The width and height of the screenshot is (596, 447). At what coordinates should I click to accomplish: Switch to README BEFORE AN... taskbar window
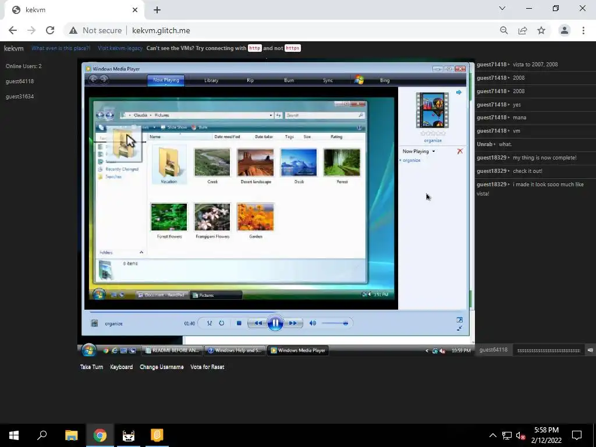pyautogui.click(x=172, y=350)
